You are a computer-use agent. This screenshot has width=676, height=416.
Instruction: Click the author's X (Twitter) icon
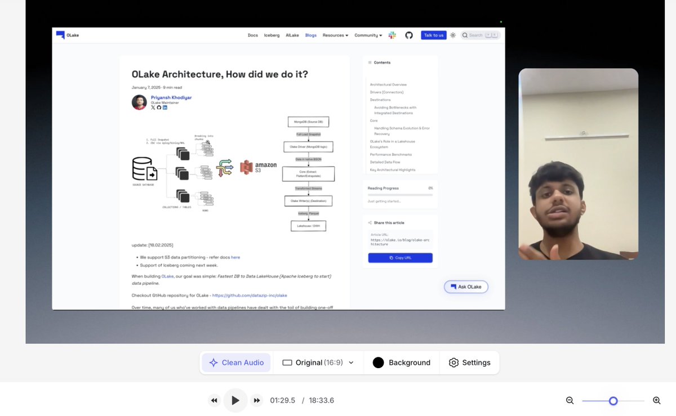click(153, 108)
